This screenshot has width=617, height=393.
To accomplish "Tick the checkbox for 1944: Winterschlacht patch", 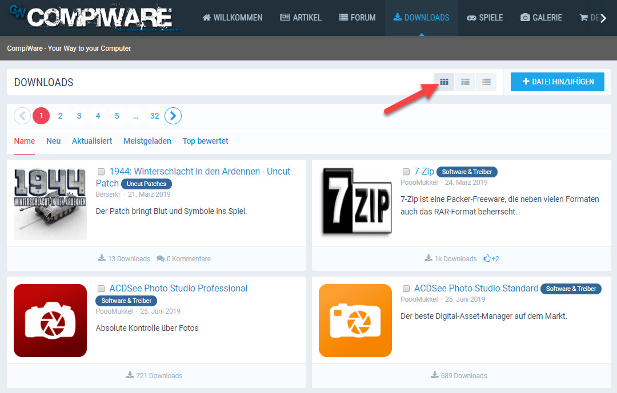I will point(101,172).
